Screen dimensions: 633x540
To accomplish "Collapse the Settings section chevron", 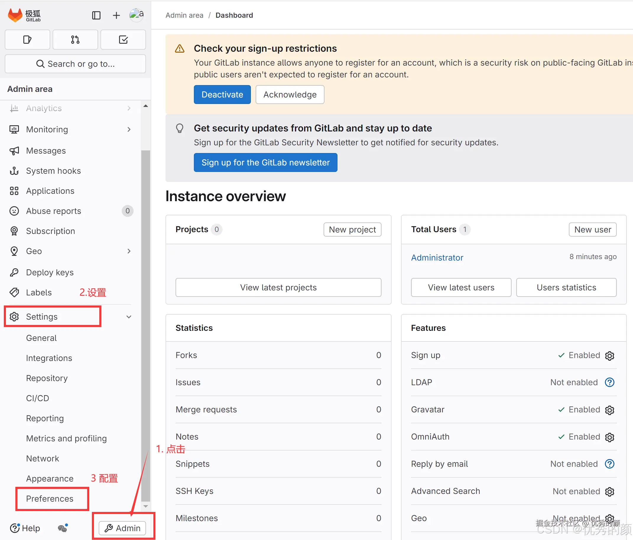I will pyautogui.click(x=129, y=317).
